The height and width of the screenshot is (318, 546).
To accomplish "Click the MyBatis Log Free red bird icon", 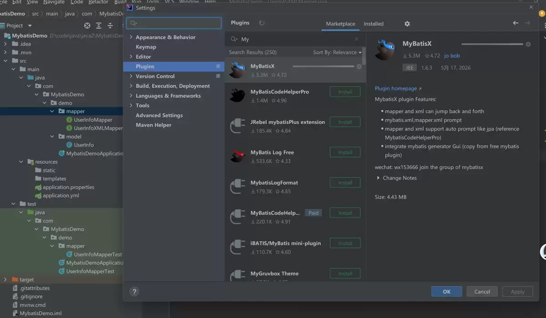I will click(x=238, y=156).
